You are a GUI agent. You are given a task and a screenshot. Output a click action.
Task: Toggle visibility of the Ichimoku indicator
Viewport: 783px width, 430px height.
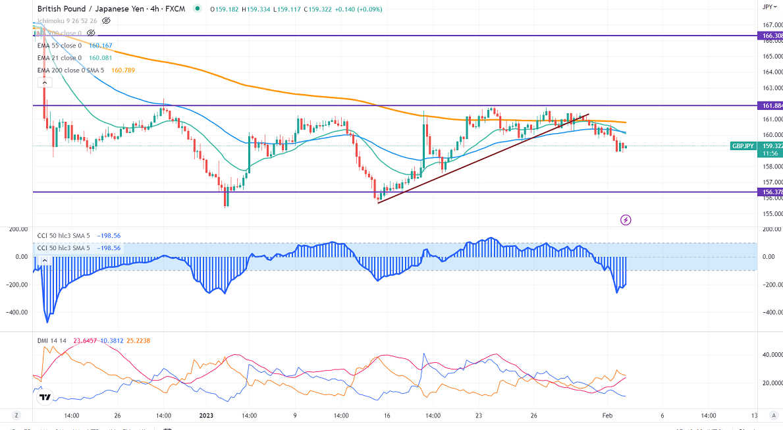[106, 21]
